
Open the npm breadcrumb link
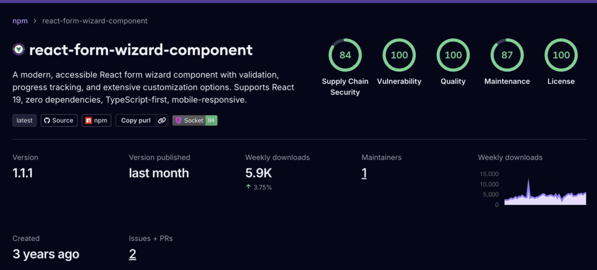click(x=20, y=21)
